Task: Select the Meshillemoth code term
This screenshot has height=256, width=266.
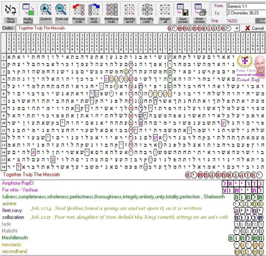Action: click(x=15, y=238)
